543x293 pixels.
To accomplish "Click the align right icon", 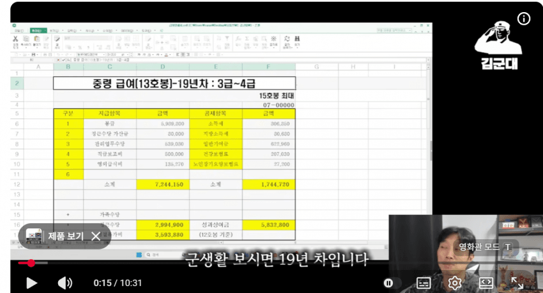I will [188, 54].
